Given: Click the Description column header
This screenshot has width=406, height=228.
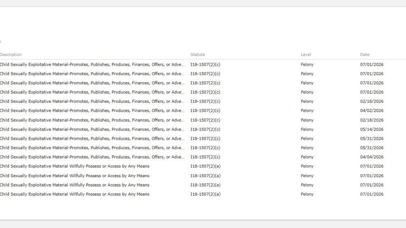Looking at the screenshot, I should 11,55.
